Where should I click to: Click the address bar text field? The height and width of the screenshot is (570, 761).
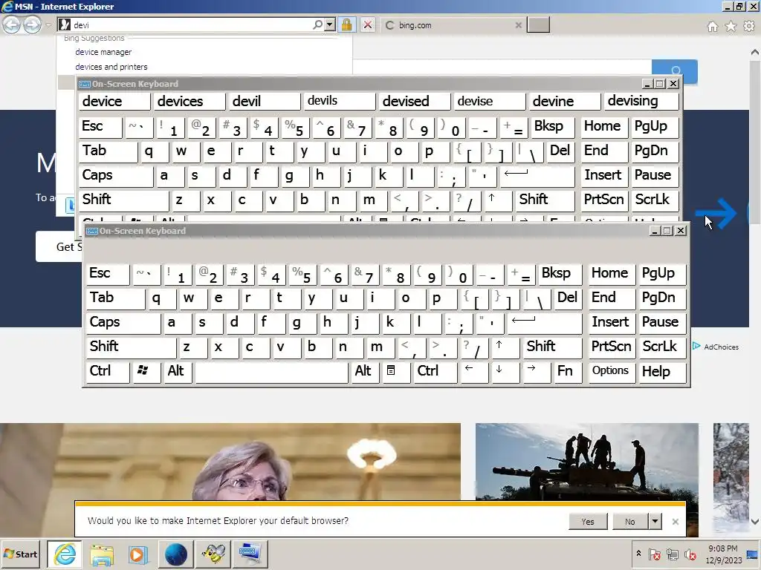pos(190,24)
